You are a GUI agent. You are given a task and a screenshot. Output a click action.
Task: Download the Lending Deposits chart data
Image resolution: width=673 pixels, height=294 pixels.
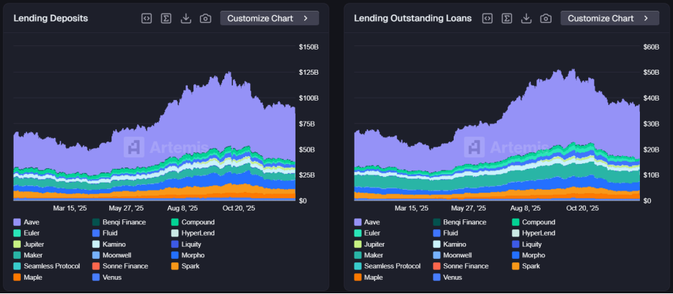click(186, 18)
